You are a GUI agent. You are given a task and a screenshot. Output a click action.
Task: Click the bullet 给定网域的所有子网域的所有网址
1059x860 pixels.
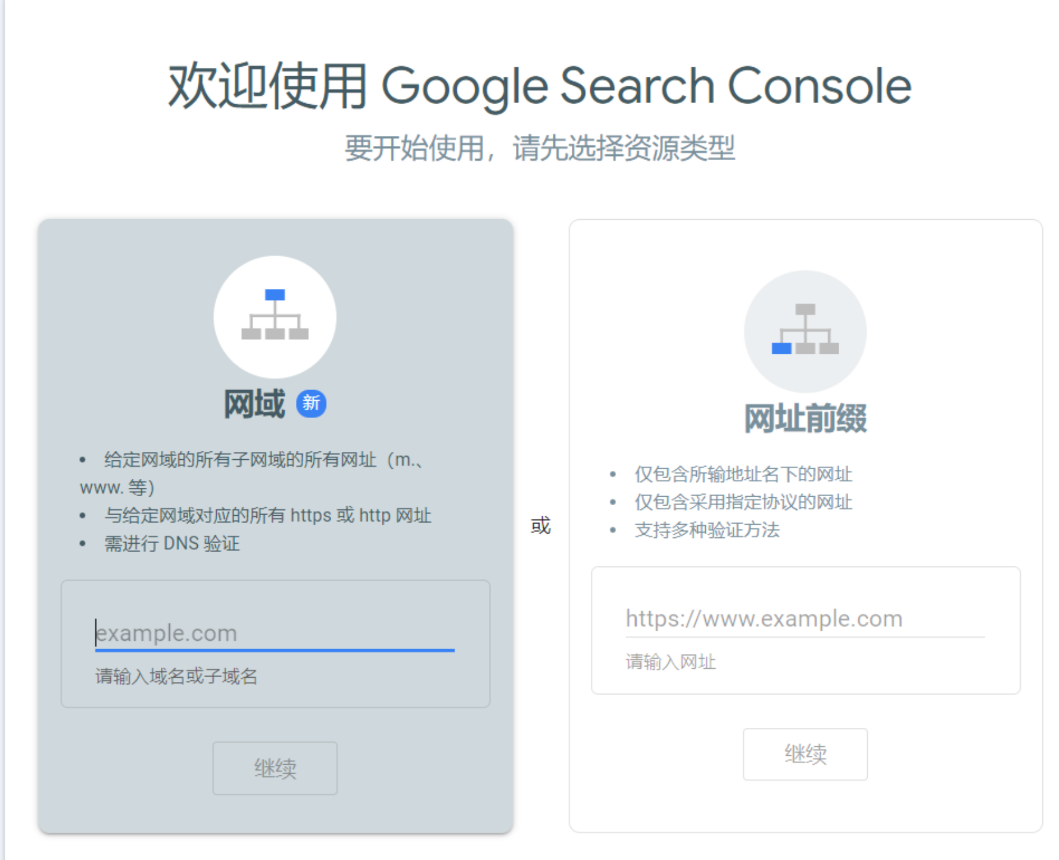[x=251, y=473]
